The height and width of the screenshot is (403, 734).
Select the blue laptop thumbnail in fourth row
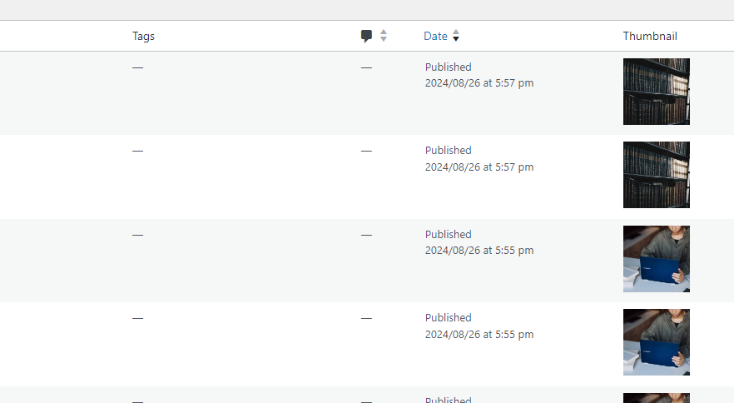click(656, 342)
